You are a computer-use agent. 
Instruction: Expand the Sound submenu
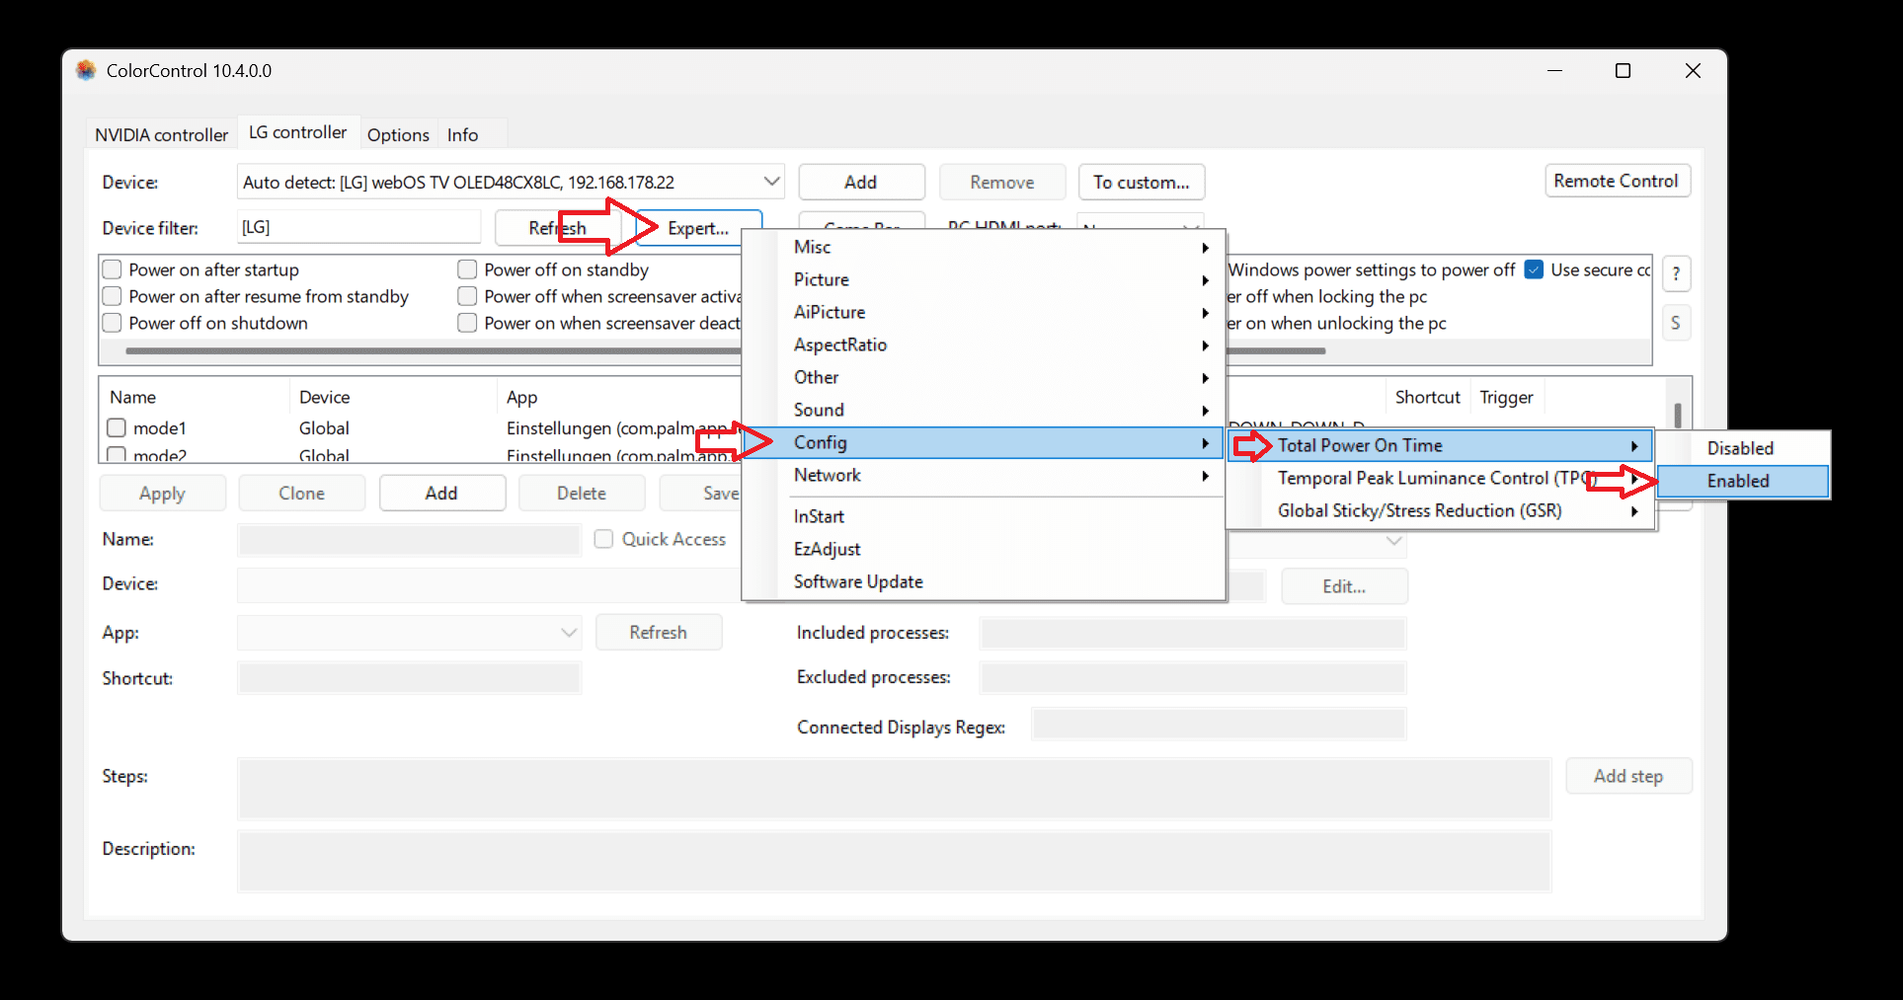click(x=984, y=410)
